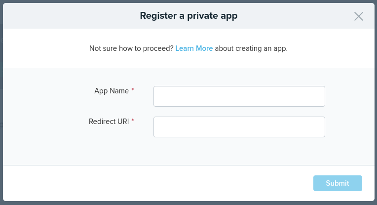Click the word "Name" in the form label

(x=120, y=91)
